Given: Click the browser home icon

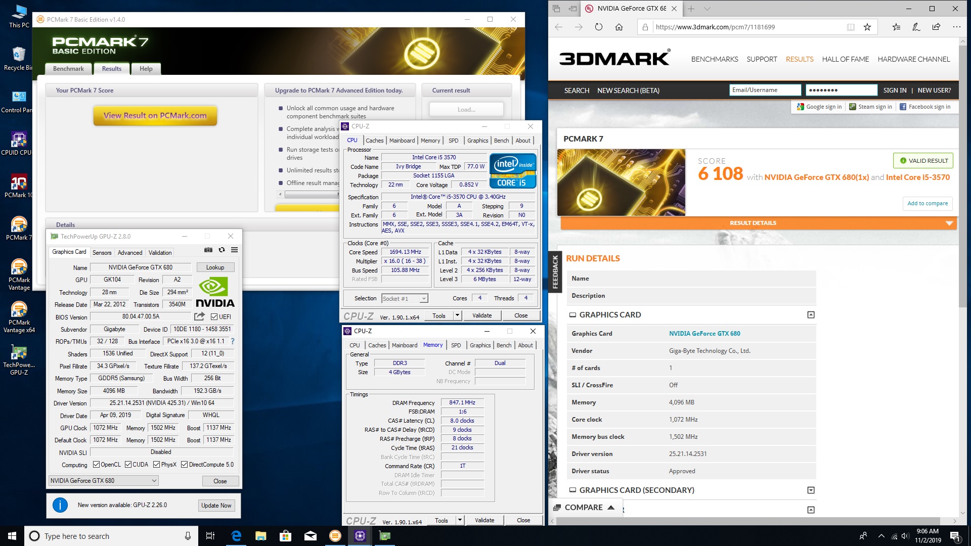Looking at the screenshot, I should click(619, 27).
